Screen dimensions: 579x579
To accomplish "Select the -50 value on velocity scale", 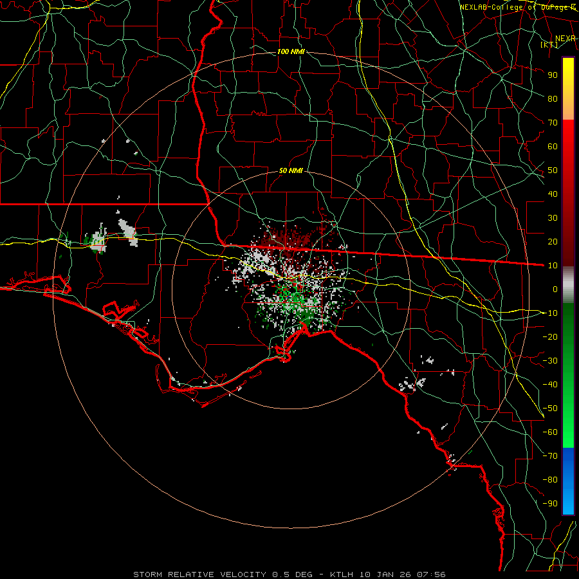I will coord(550,409).
